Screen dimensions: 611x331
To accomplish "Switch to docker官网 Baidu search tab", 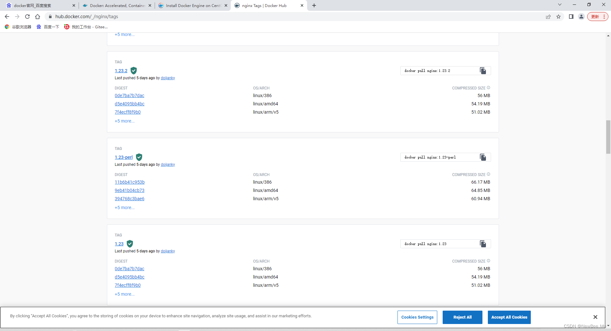I will (x=40, y=5).
